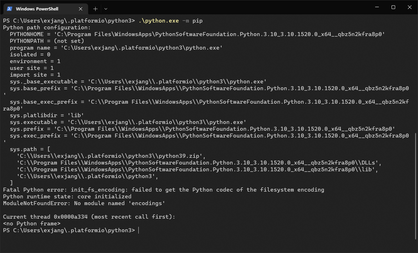Select the Windows PowerShell tab
418x253 pixels.
coord(45,9)
